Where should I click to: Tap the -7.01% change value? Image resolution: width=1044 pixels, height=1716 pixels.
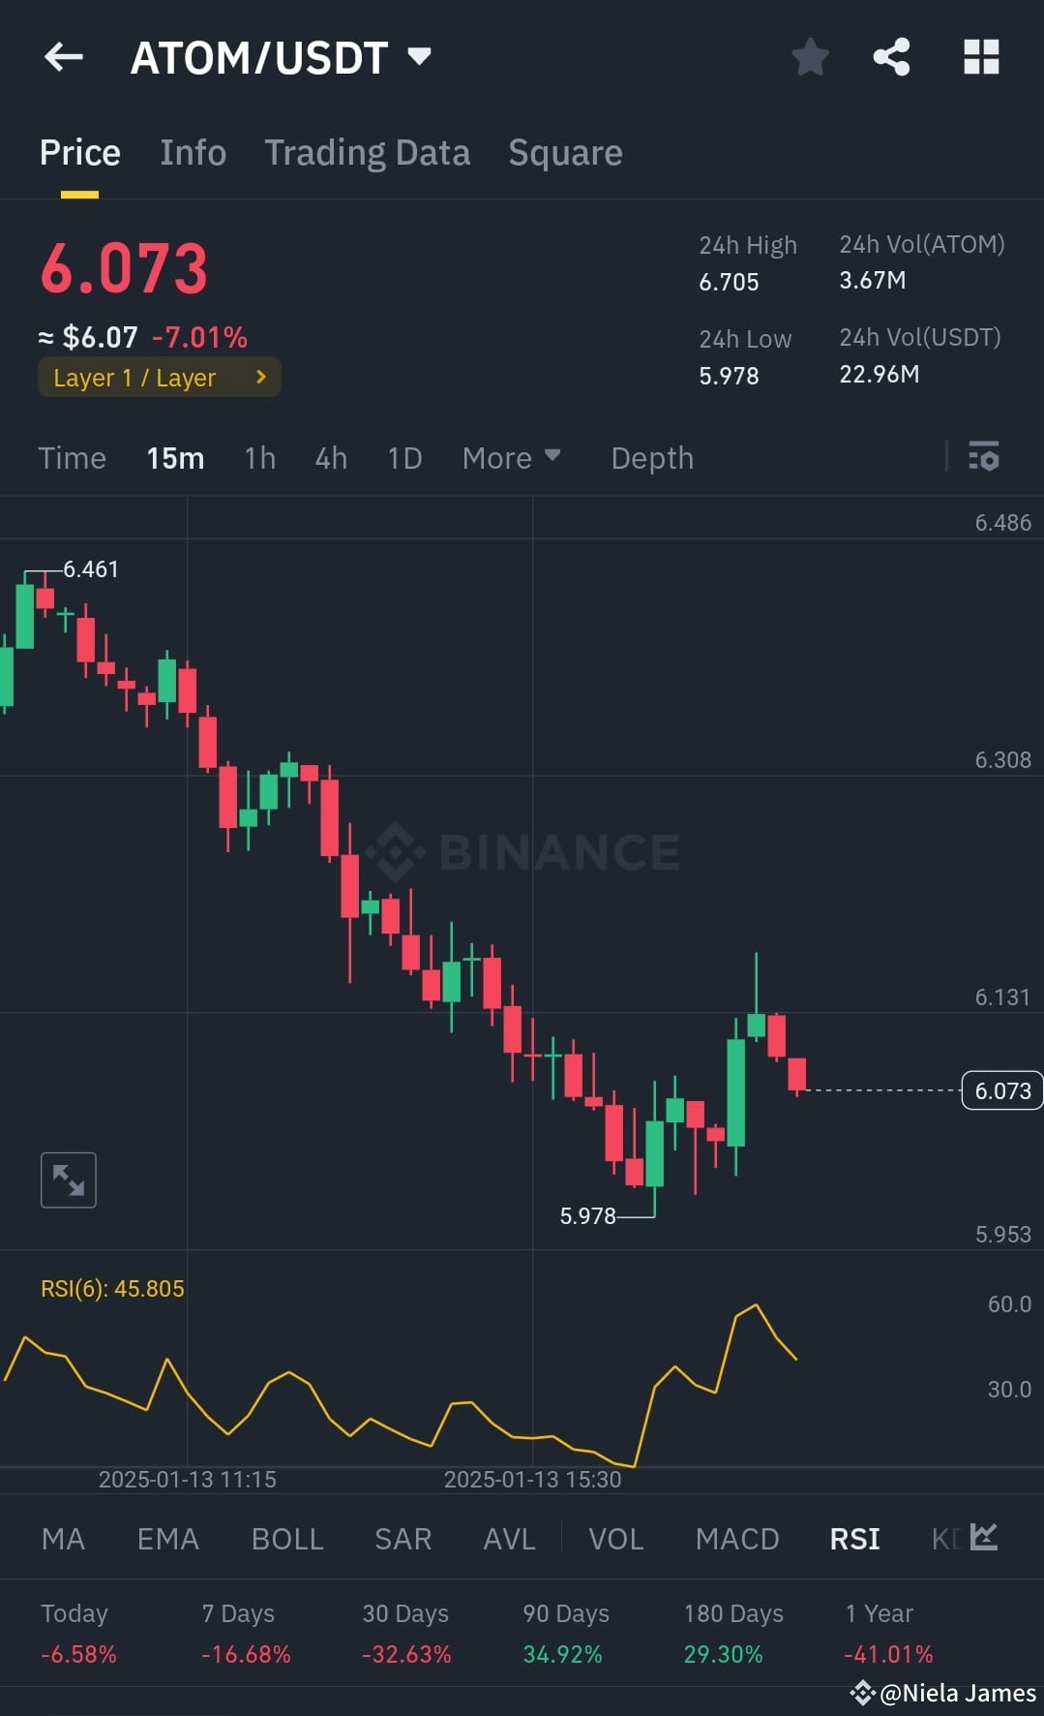coord(199,337)
